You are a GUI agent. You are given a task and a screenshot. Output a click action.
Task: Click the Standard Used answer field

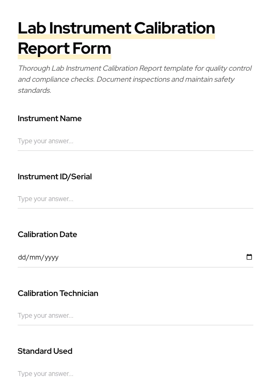click(110, 373)
